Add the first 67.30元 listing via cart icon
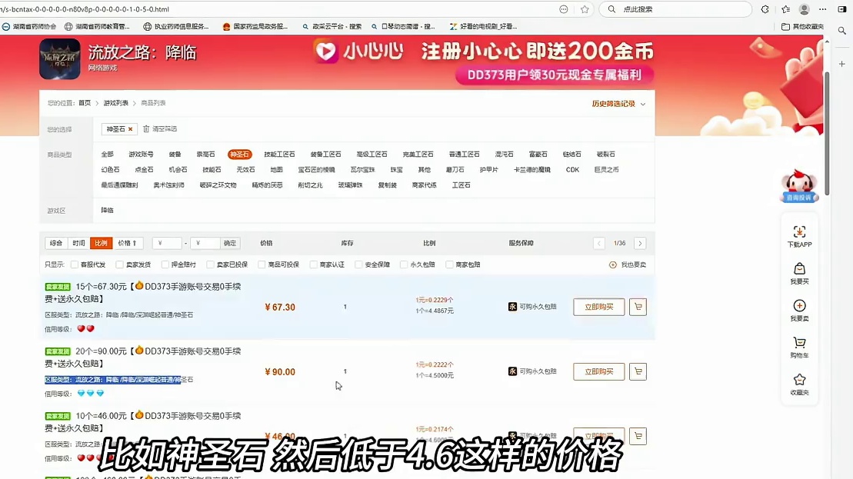 tap(638, 306)
